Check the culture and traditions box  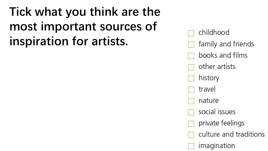point(191,135)
